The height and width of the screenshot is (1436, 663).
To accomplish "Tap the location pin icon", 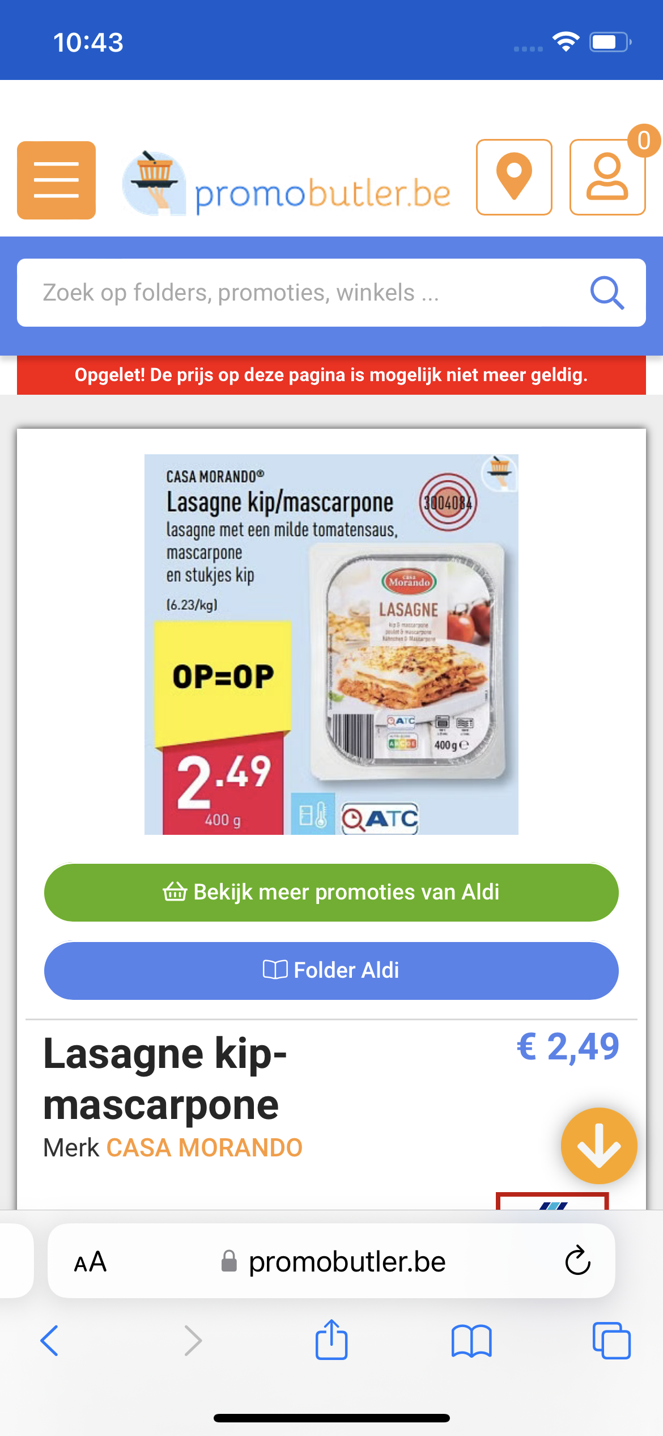I will click(x=514, y=177).
